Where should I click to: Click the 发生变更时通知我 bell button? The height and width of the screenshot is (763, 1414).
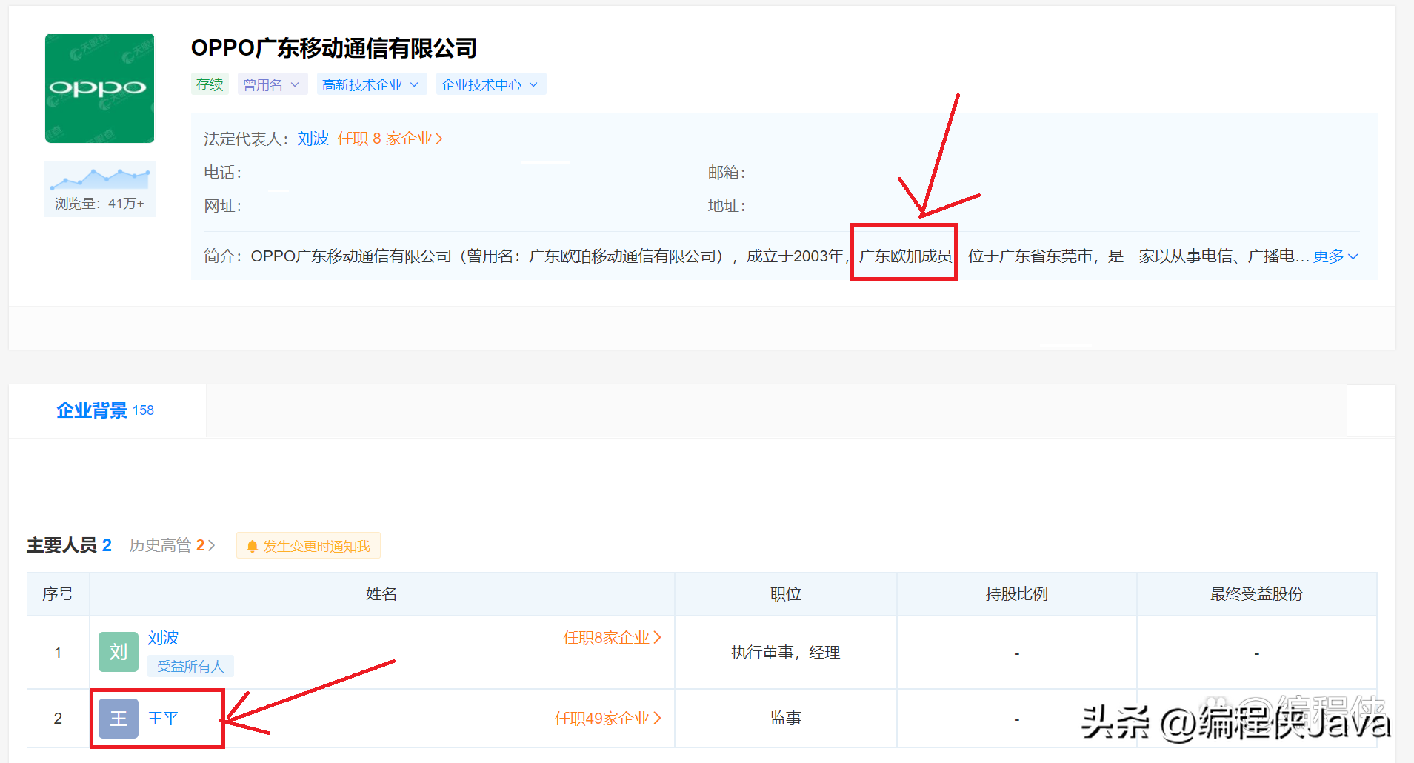point(308,546)
